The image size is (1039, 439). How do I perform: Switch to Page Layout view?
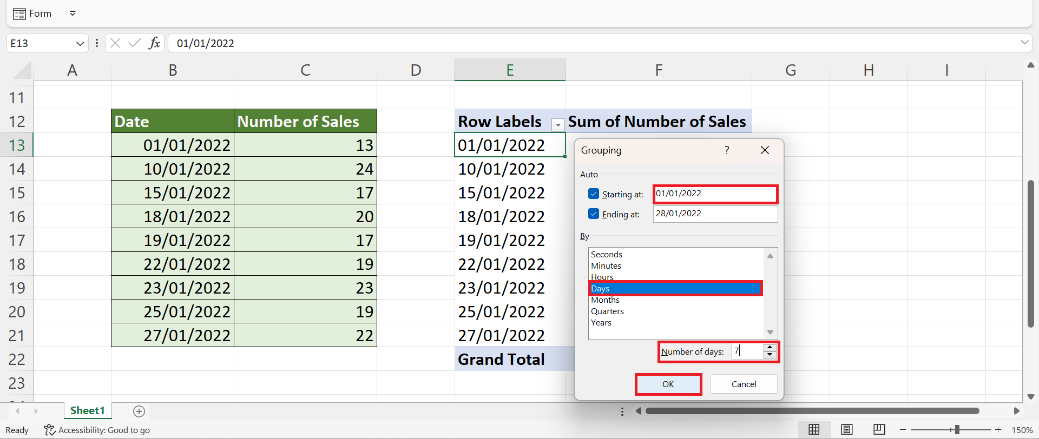(847, 430)
